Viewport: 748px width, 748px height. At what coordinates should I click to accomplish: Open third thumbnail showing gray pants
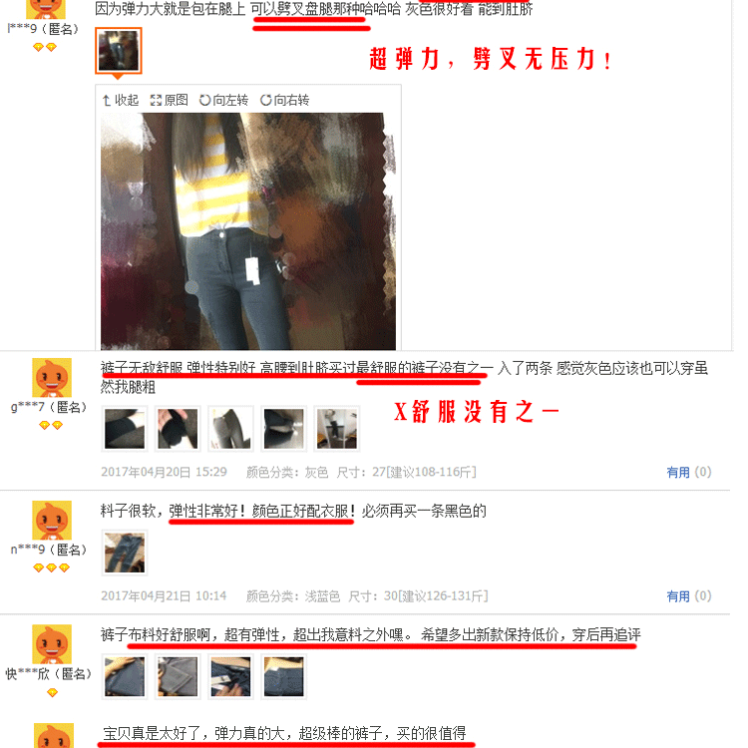point(231,429)
